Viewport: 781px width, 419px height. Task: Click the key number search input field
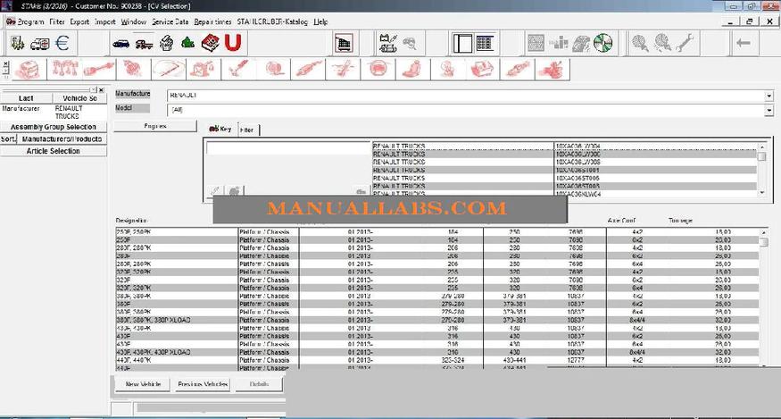[x=287, y=147]
